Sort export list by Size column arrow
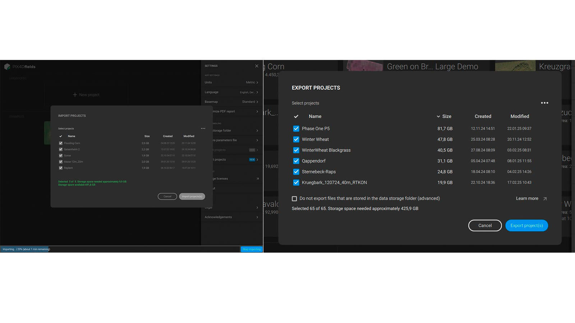 (x=438, y=117)
